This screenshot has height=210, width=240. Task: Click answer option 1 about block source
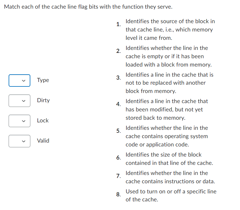coord(170,29)
